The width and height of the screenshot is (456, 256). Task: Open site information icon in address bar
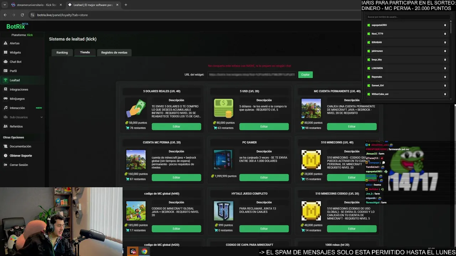pyautogui.click(x=32, y=15)
